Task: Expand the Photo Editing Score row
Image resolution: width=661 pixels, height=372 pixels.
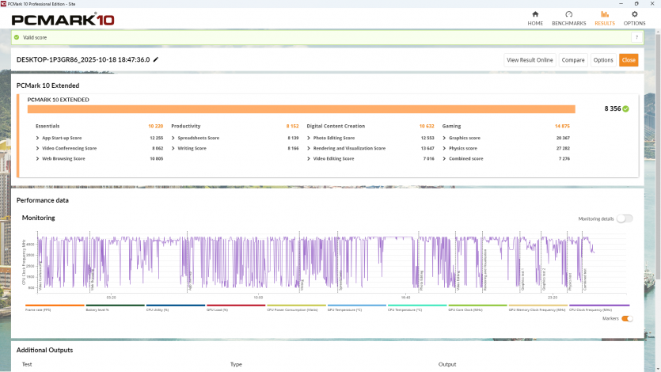Action: tap(333, 138)
